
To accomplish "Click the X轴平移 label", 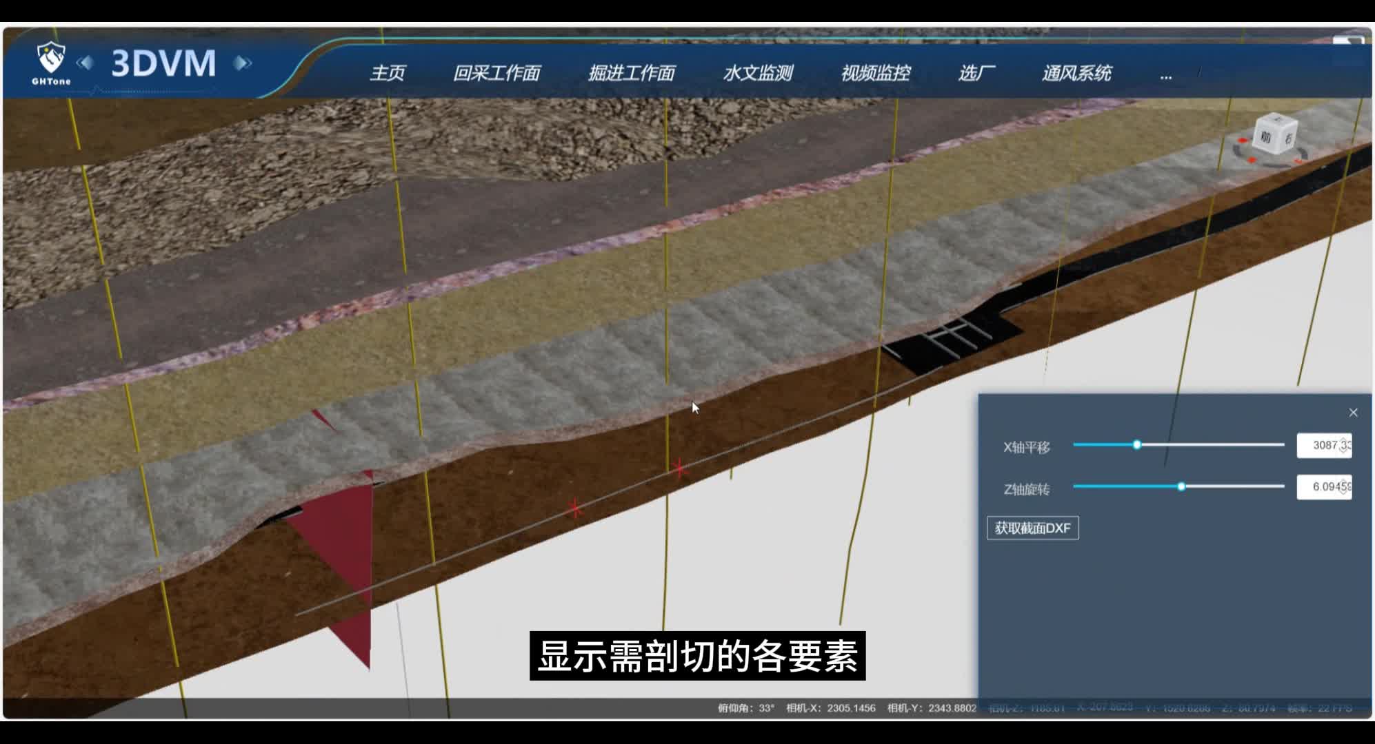I will pos(1026,448).
